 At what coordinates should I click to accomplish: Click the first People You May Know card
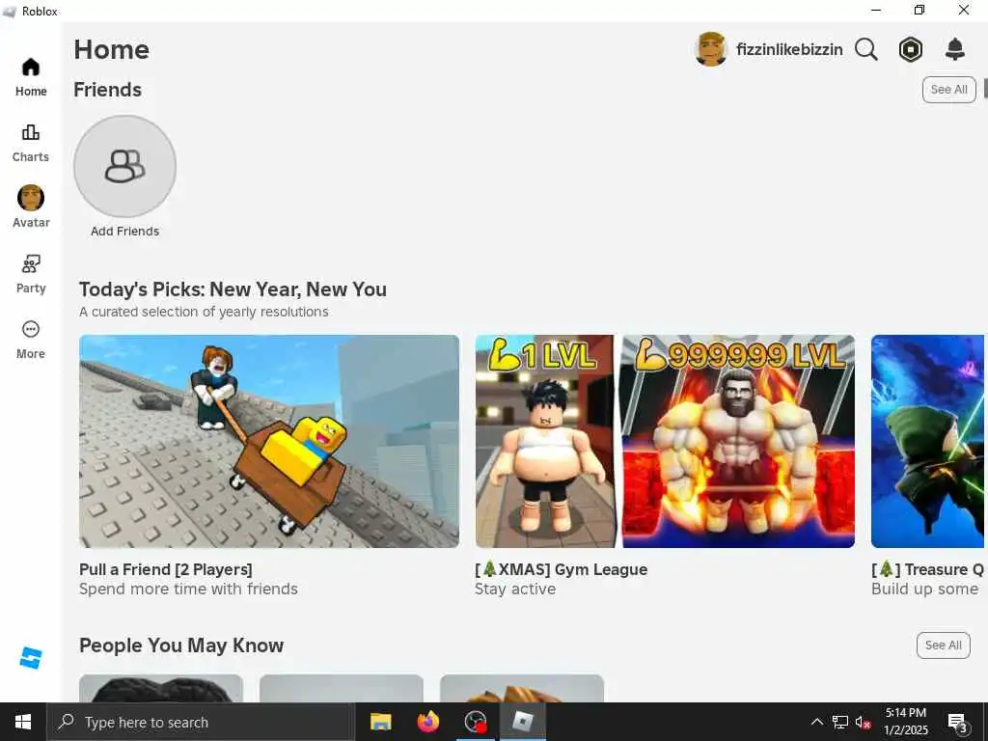coord(161,688)
